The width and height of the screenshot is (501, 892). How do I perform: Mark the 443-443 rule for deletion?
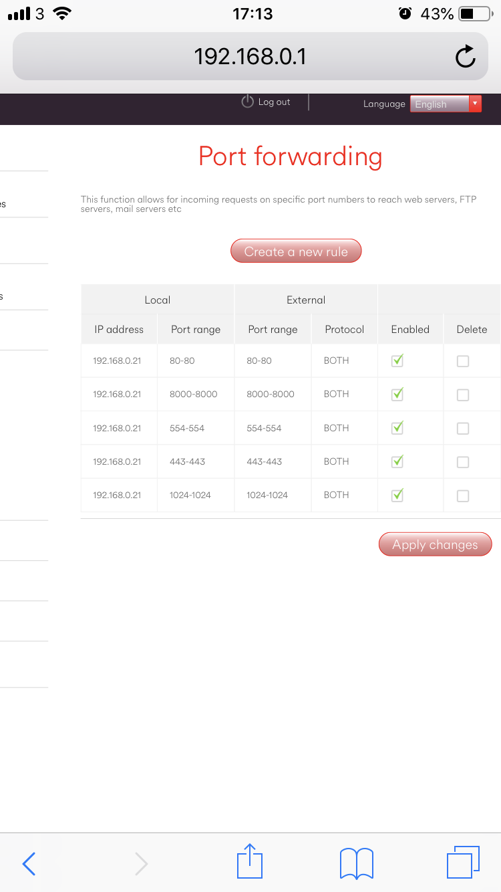pyautogui.click(x=462, y=462)
